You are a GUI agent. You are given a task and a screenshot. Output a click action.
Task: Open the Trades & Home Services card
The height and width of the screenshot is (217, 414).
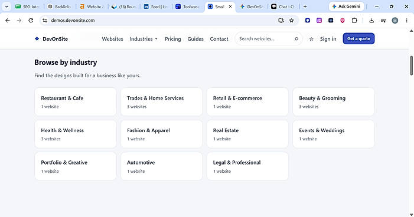(162, 102)
